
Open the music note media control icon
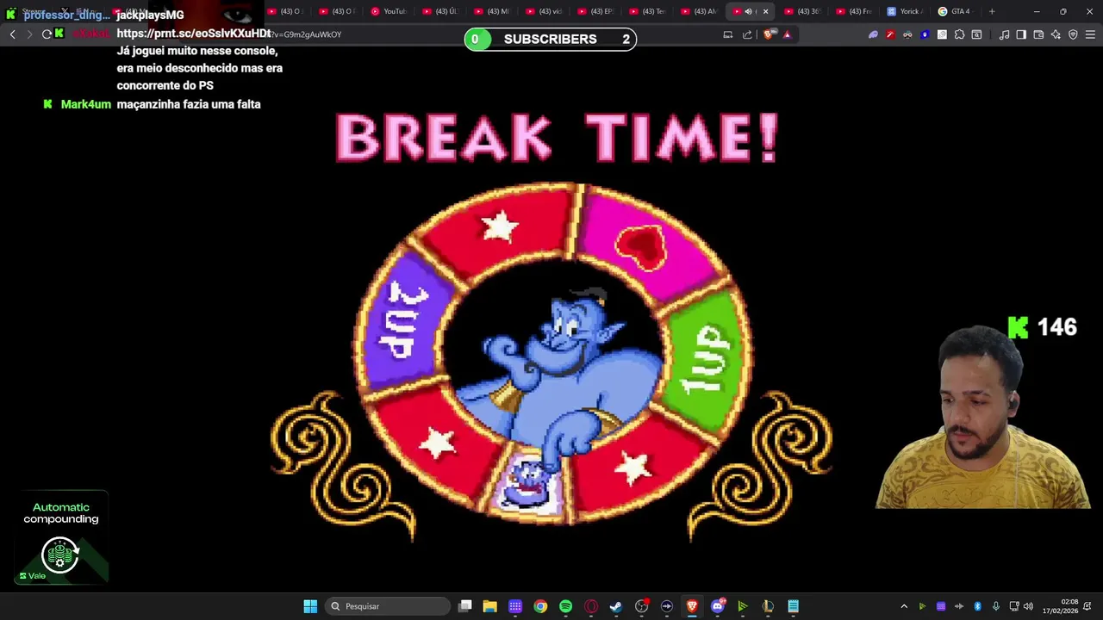[x=1004, y=34]
